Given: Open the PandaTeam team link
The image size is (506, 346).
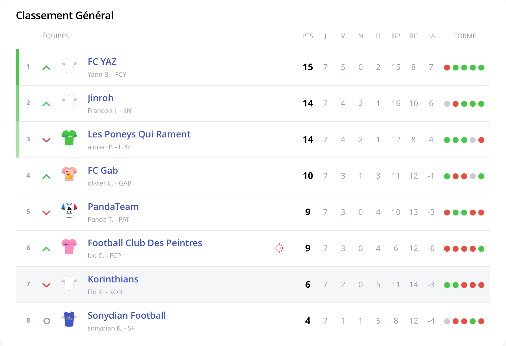Looking at the screenshot, I should coord(113,207).
